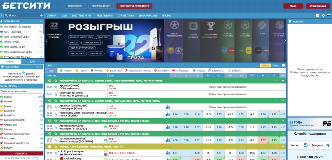Click tennis ball icon on ATP Challenger header
Image resolution: width=332 pixels, height=160 pixels.
(x=50, y=146)
